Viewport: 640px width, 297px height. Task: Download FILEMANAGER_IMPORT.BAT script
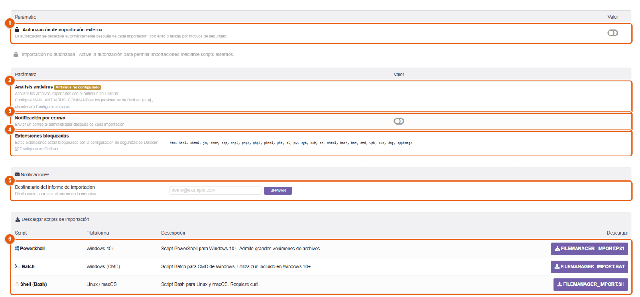pyautogui.click(x=589, y=267)
